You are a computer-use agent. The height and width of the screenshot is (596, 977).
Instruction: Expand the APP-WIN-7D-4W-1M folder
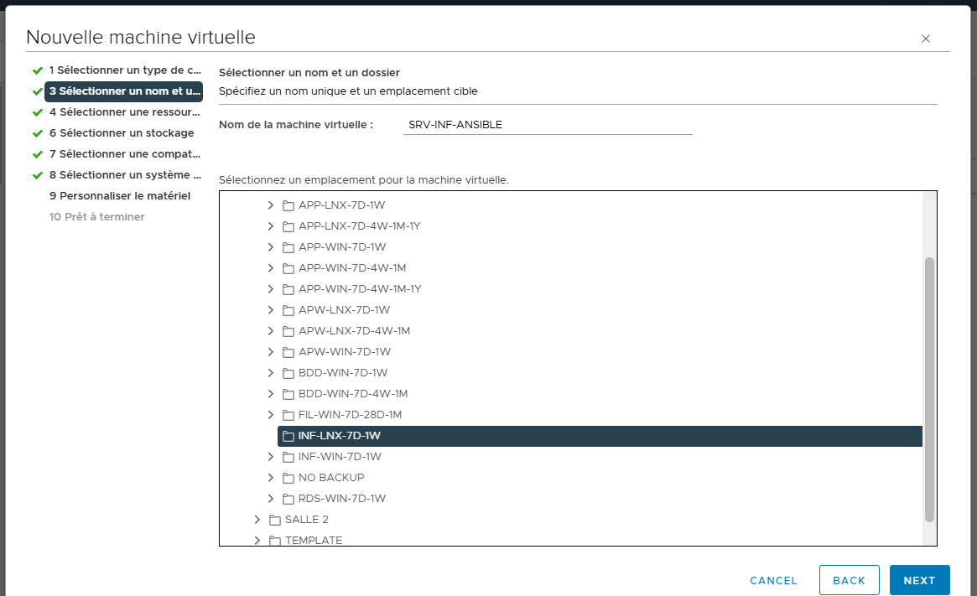271,268
